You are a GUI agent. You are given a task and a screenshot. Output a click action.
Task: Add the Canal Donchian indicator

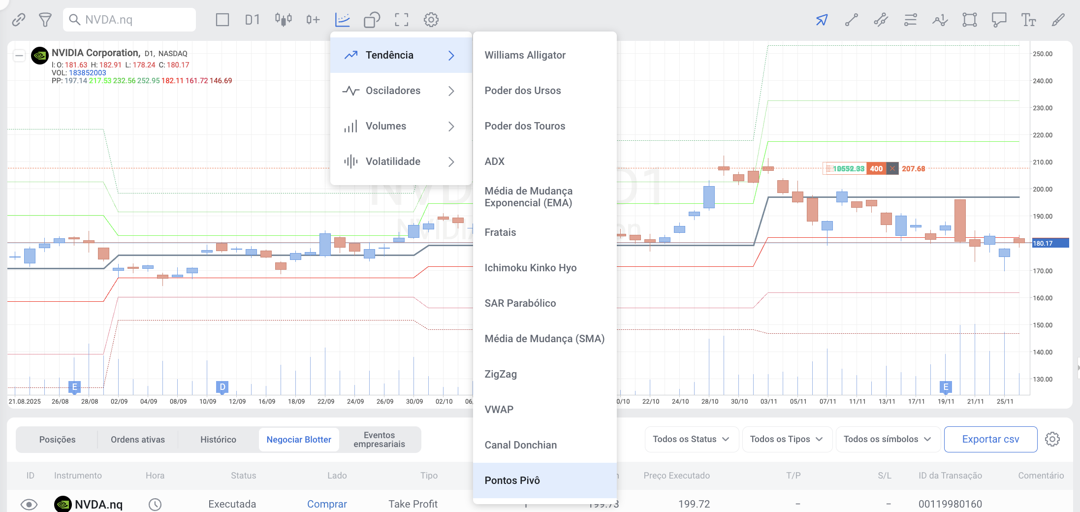pos(545,445)
